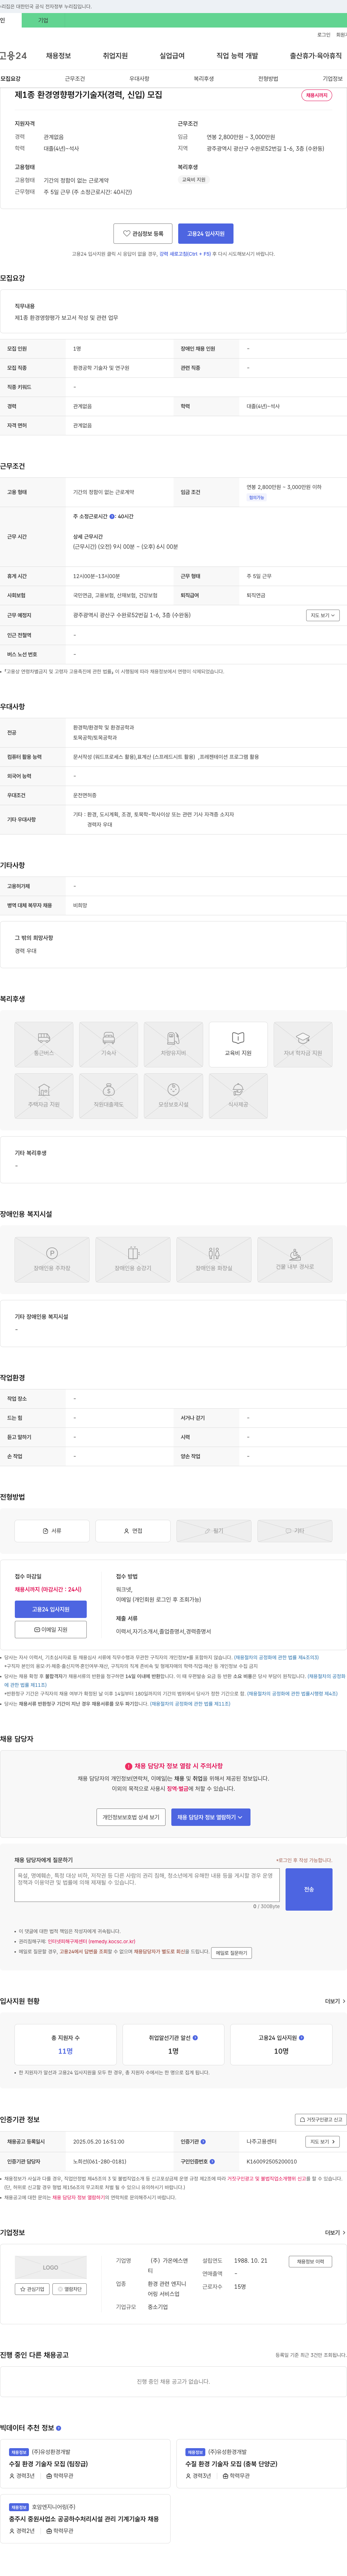Click info icon beside 주 소정근로시간

coord(112,516)
